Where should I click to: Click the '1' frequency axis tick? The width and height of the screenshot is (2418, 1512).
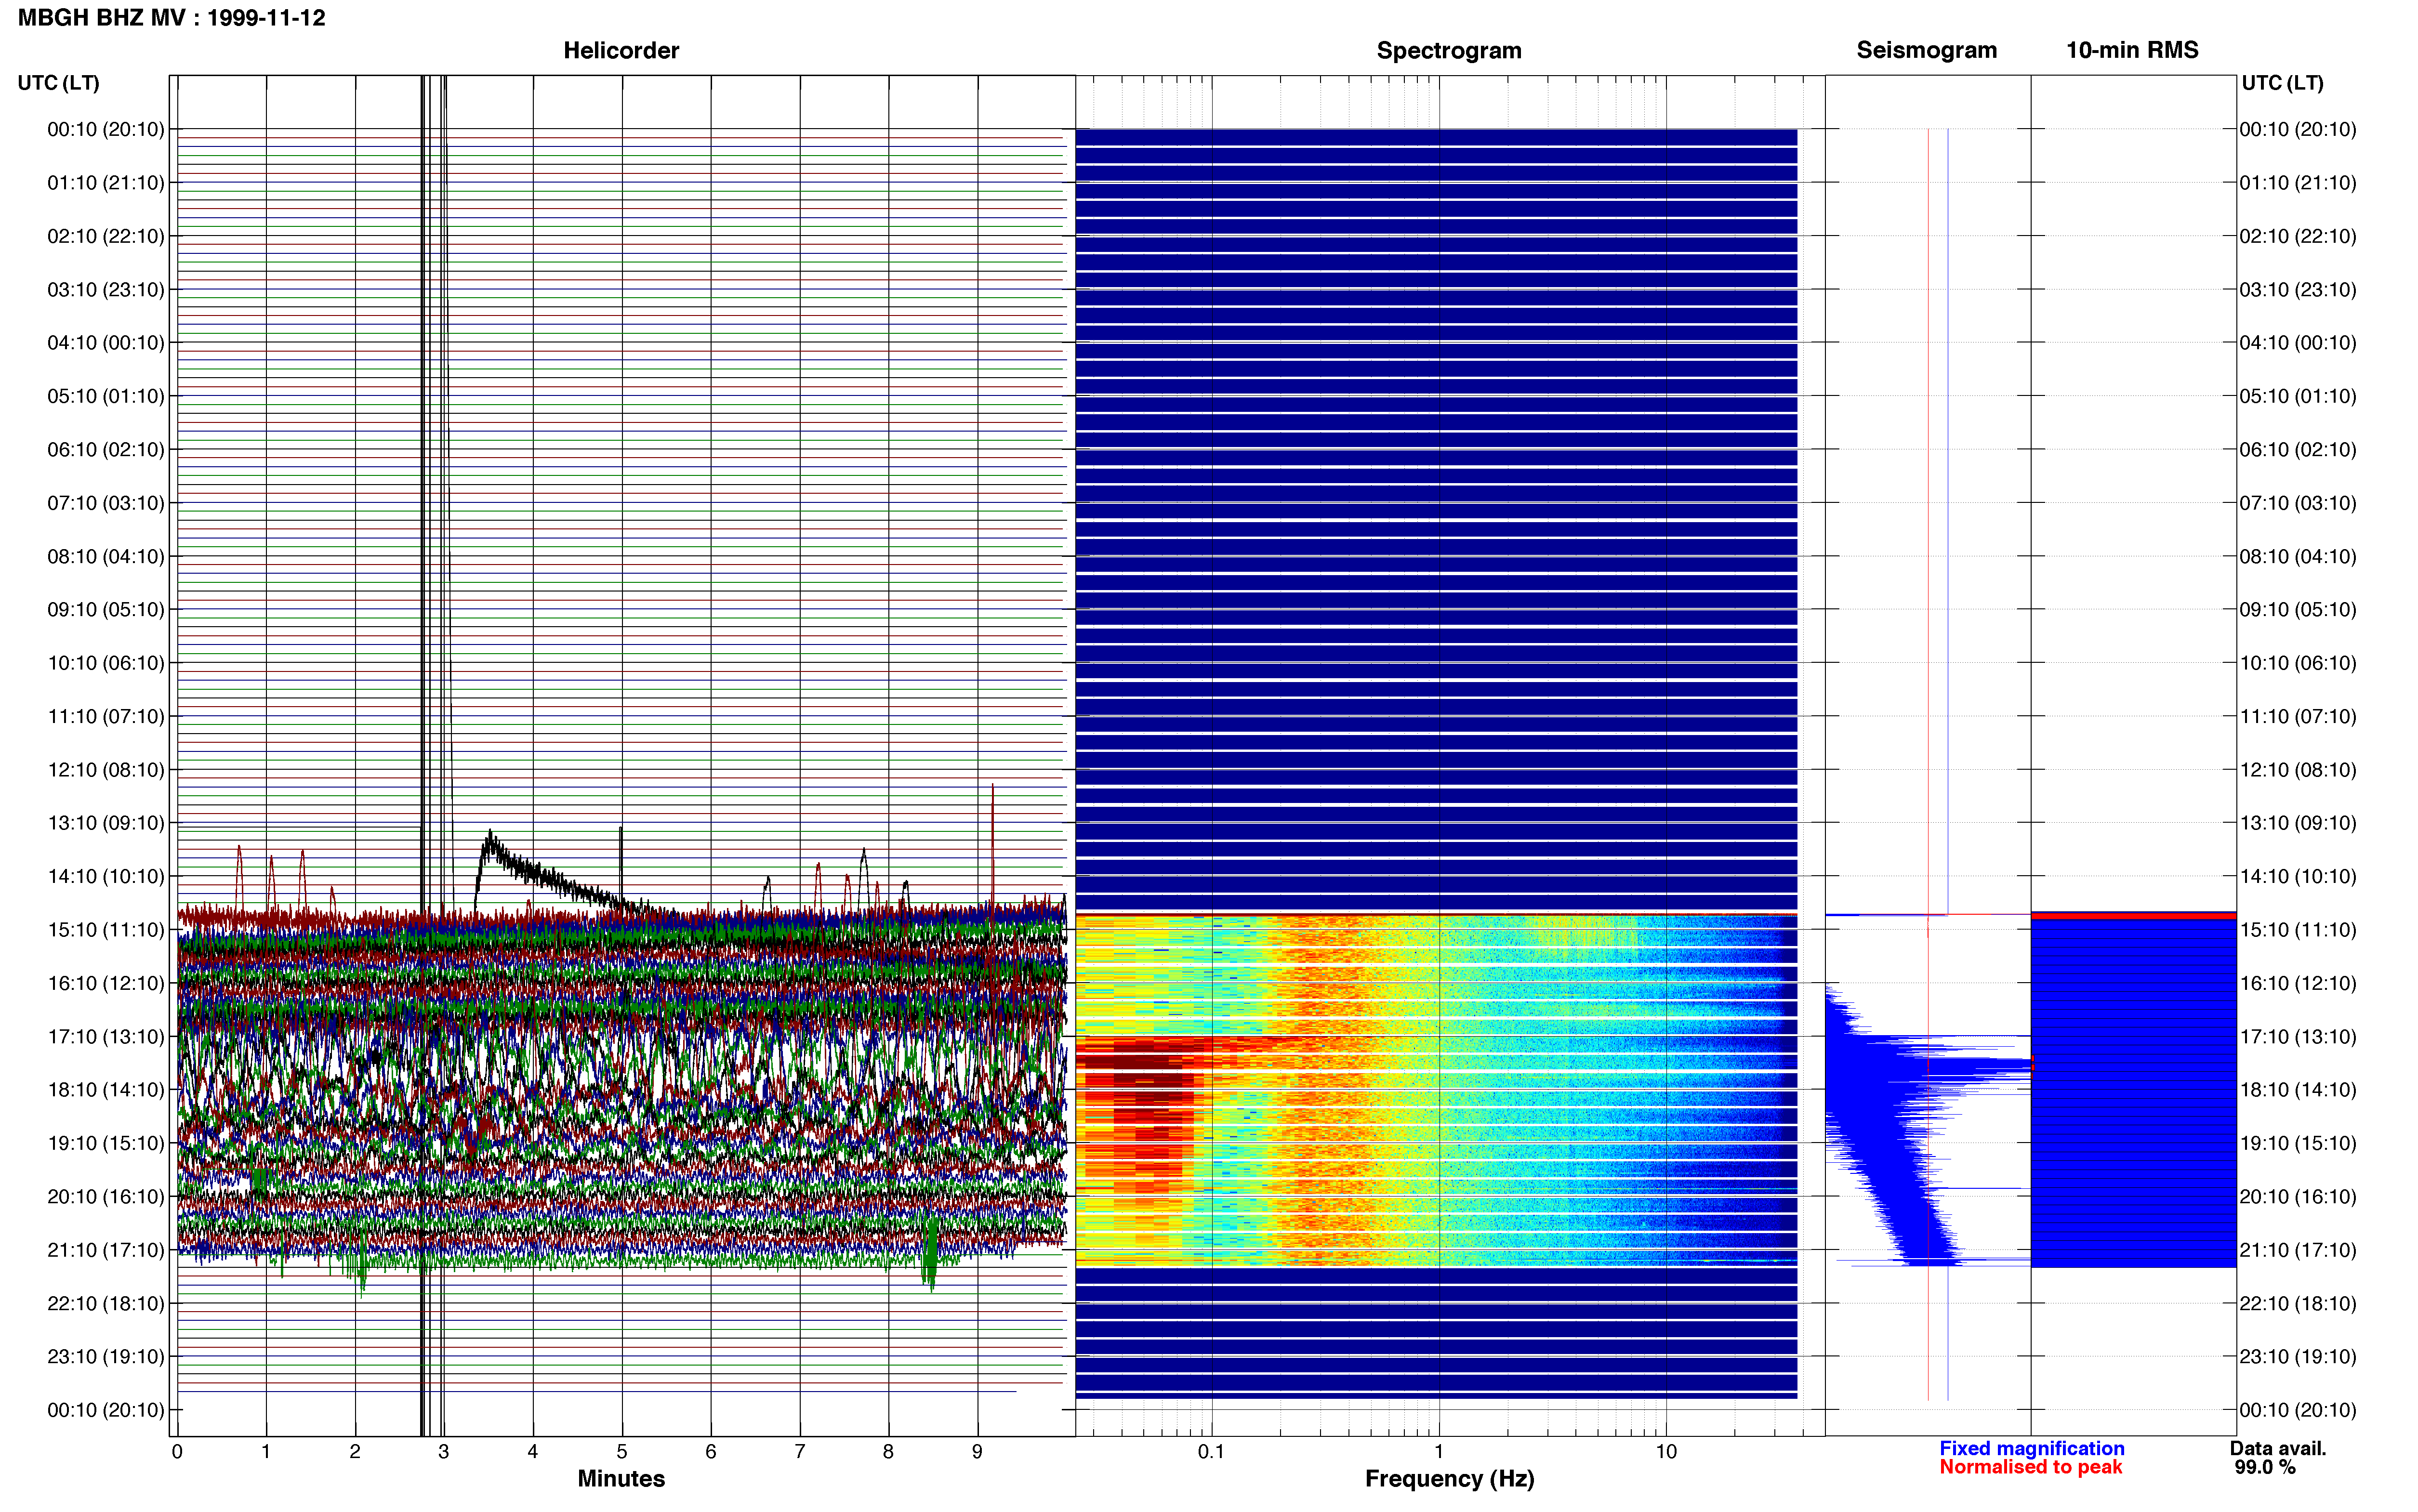point(1439,1452)
